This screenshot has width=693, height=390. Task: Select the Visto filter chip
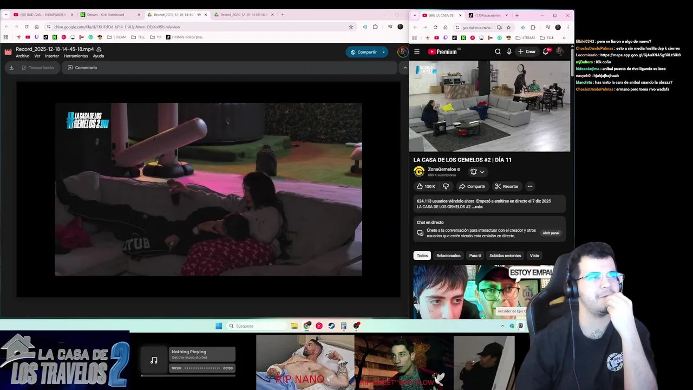534,256
